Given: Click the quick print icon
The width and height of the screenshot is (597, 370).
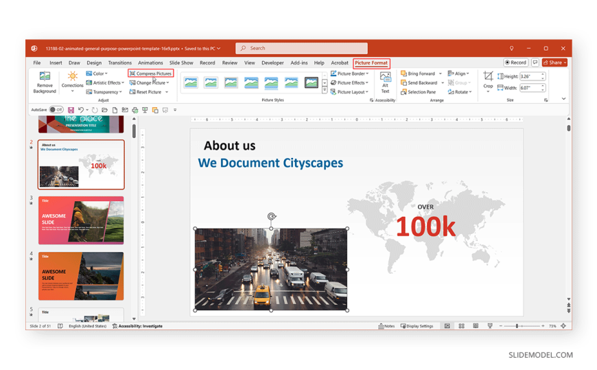Looking at the screenshot, I should 134,110.
